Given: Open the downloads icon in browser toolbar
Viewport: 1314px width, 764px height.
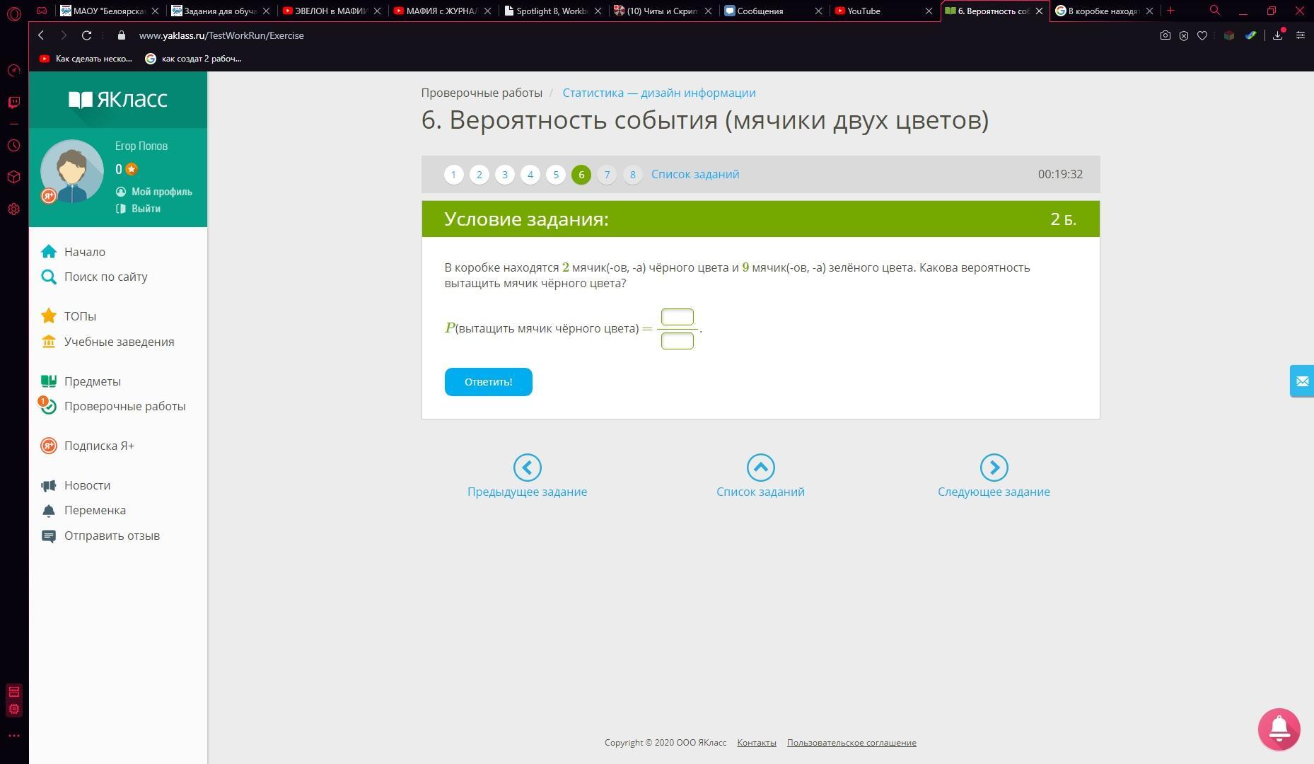Looking at the screenshot, I should point(1278,35).
